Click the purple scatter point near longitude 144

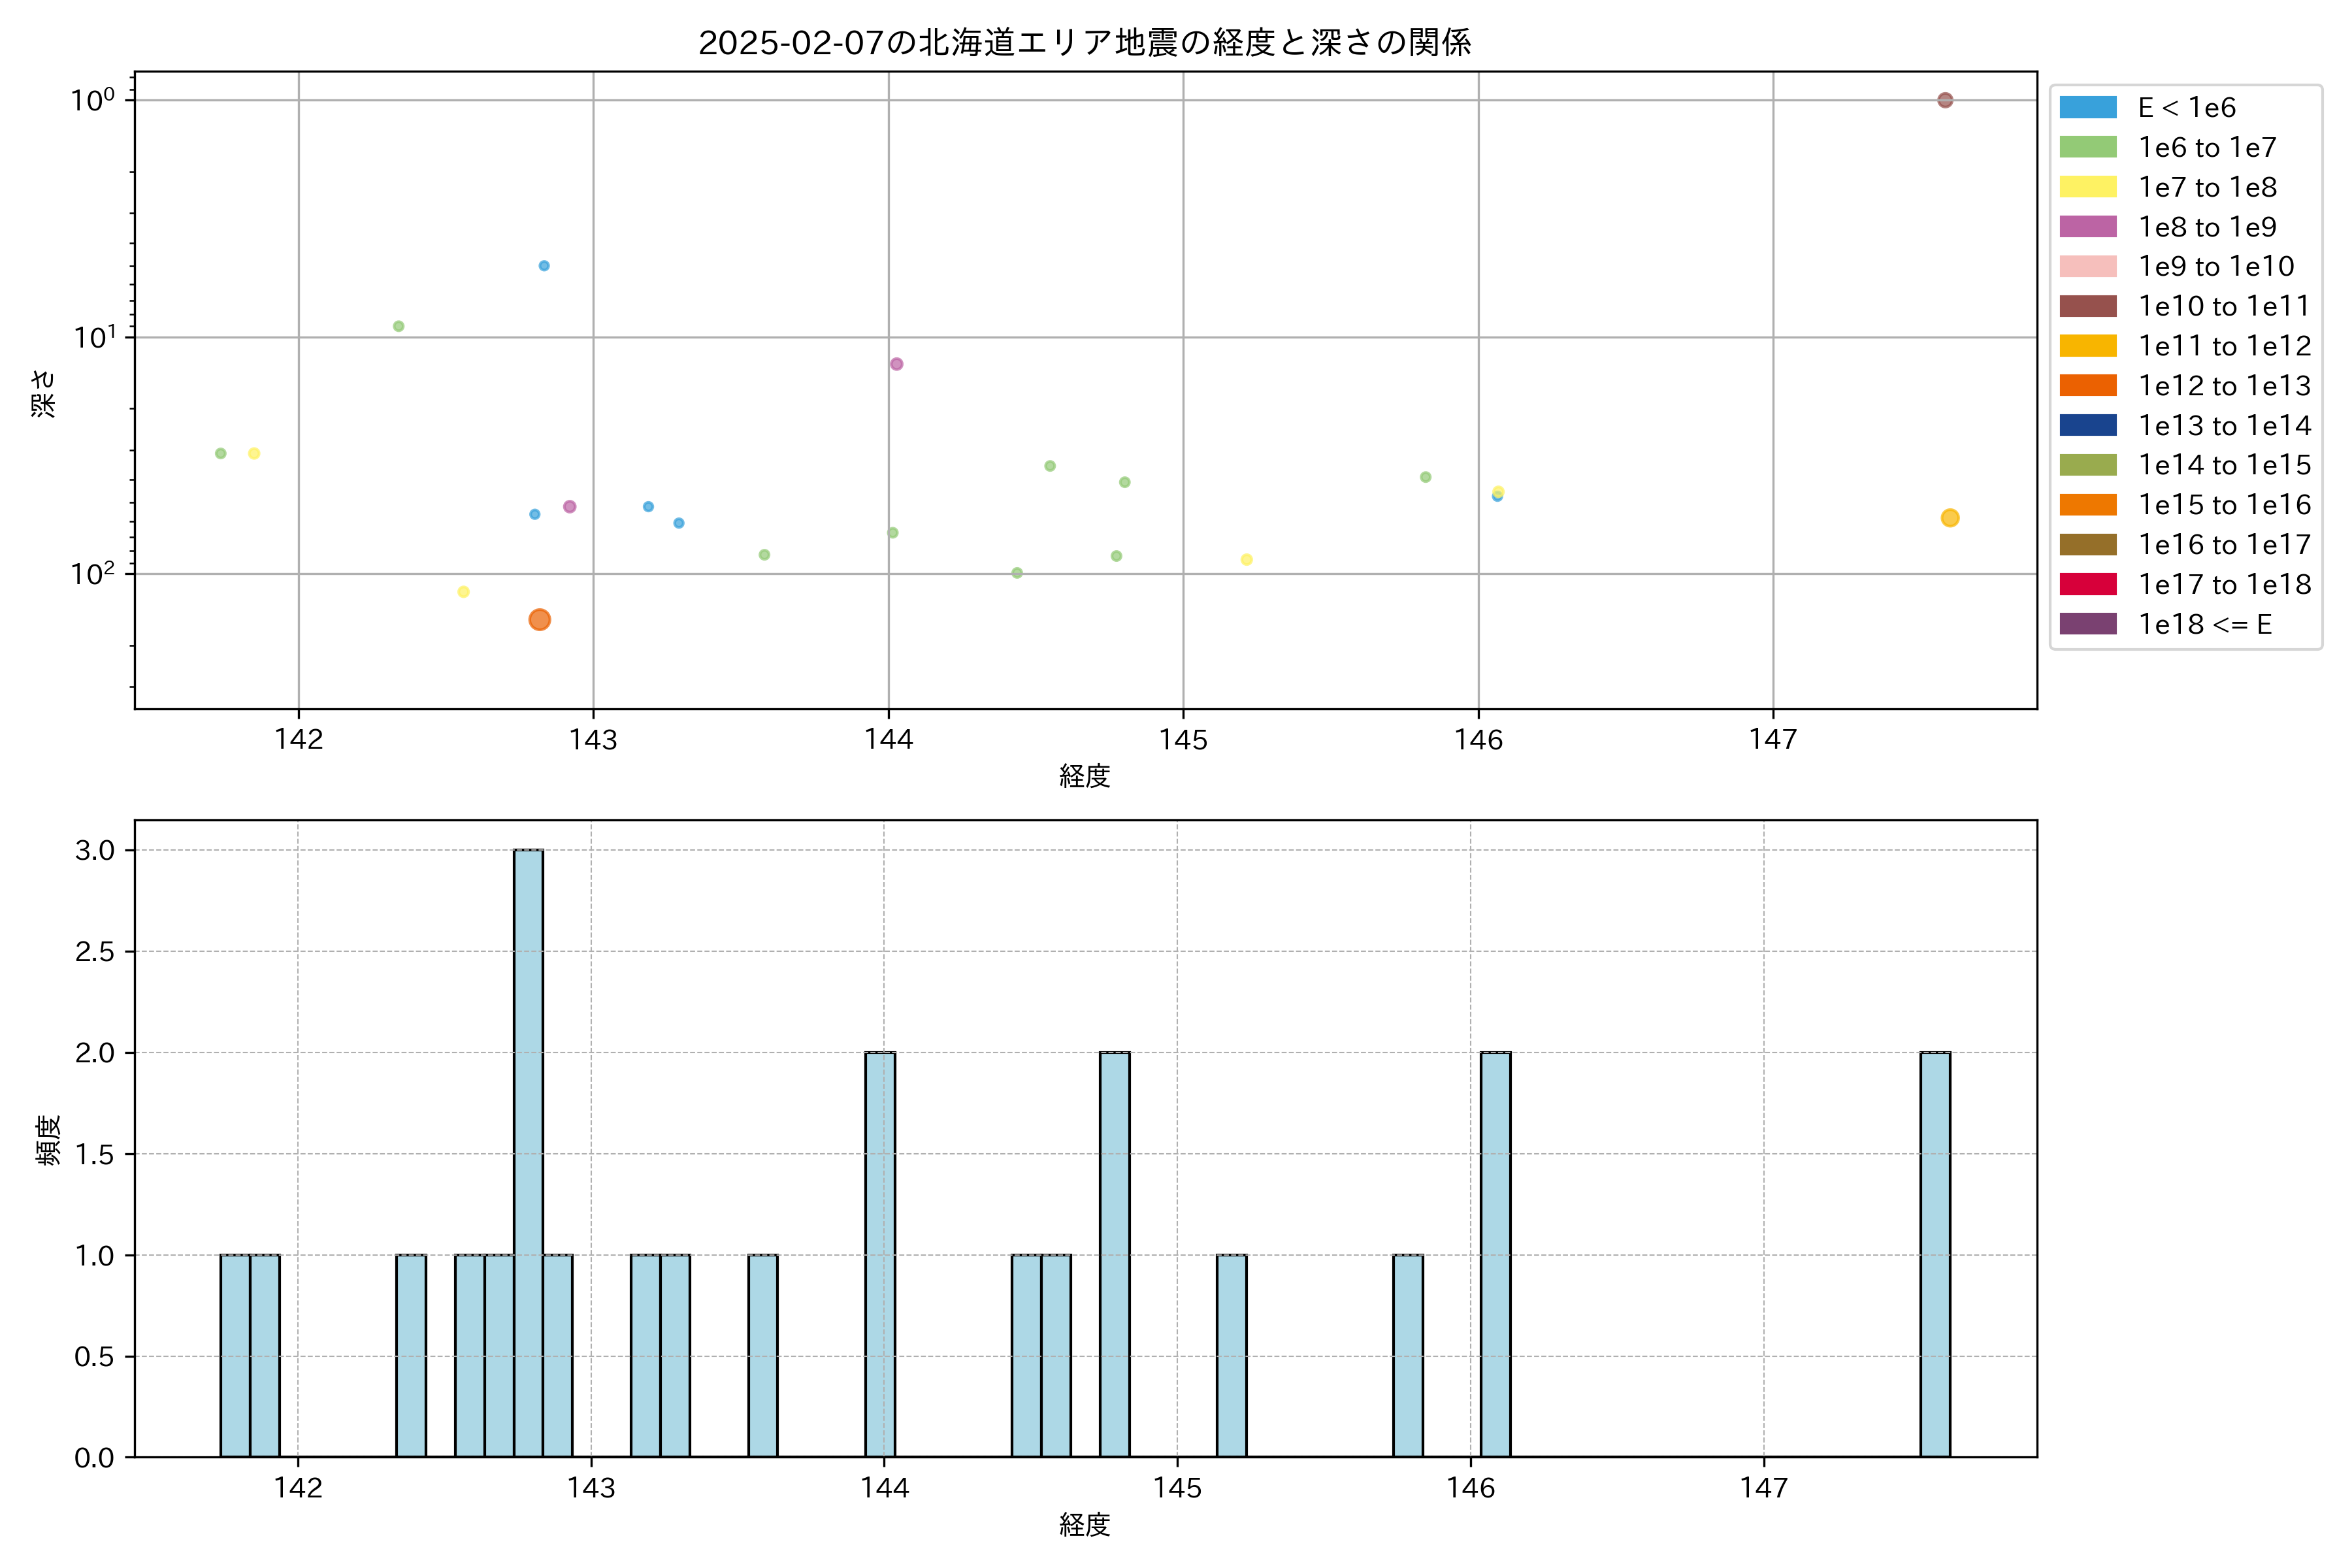click(x=896, y=364)
